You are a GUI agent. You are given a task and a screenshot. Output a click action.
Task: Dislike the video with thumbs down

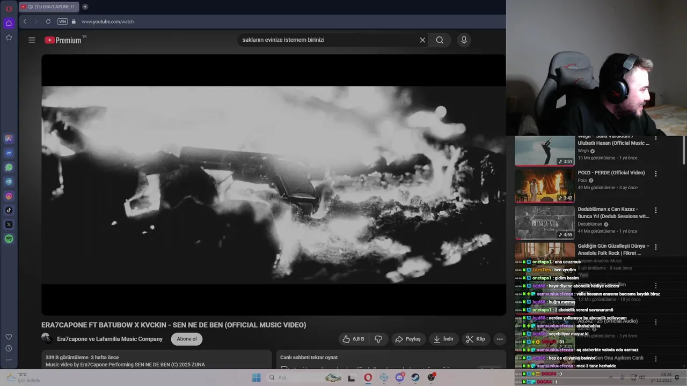[x=378, y=339]
